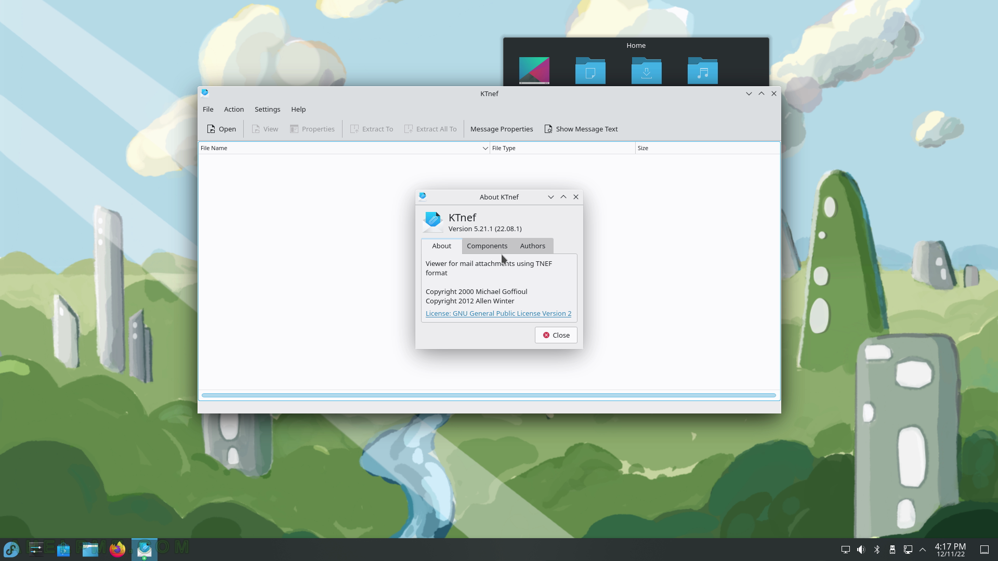Open the network connections tray icon
Image resolution: width=998 pixels, height=561 pixels.
pos(908,550)
